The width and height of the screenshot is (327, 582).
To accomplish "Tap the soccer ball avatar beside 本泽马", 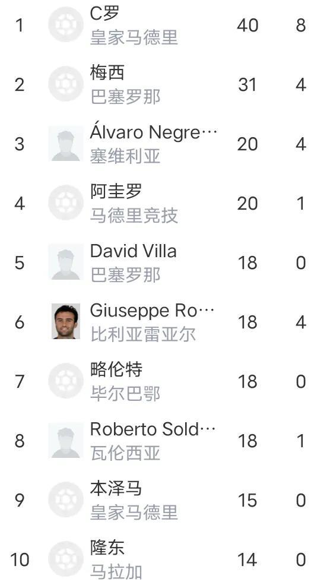I will tap(66, 499).
